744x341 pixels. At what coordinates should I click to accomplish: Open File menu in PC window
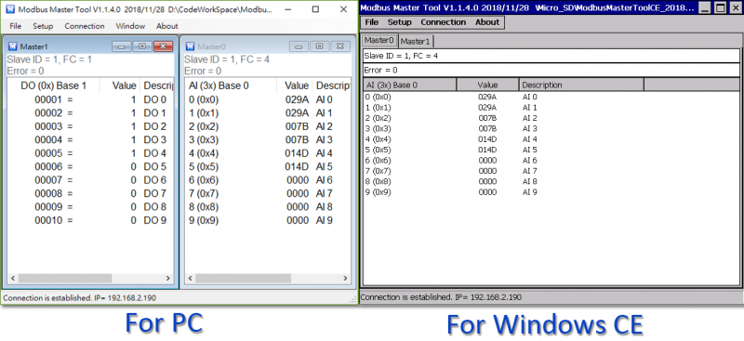coord(15,26)
